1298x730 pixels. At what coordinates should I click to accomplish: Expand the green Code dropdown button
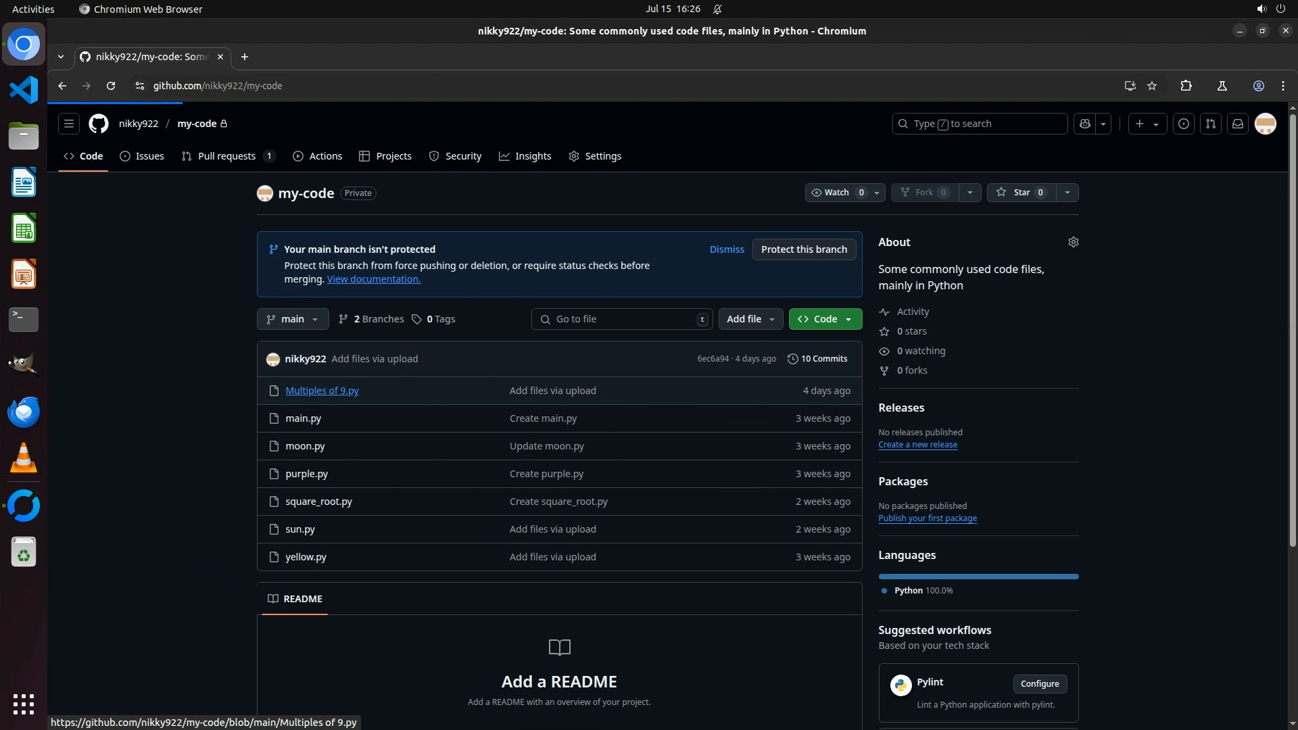(825, 319)
